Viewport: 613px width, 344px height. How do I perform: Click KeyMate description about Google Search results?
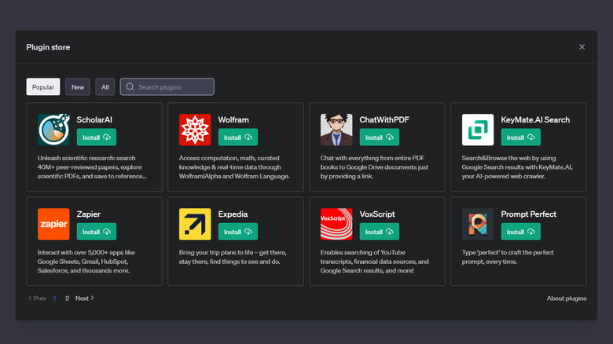click(x=517, y=167)
